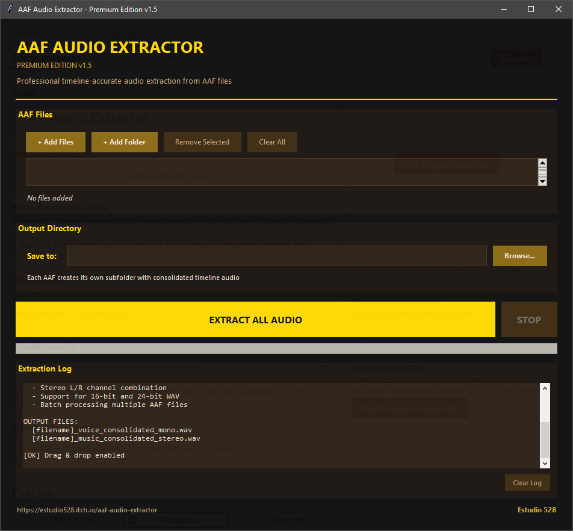This screenshot has width=573, height=531.
Task: Click the "[OK] Drag & drop enabled" log line
Action: tap(74, 455)
